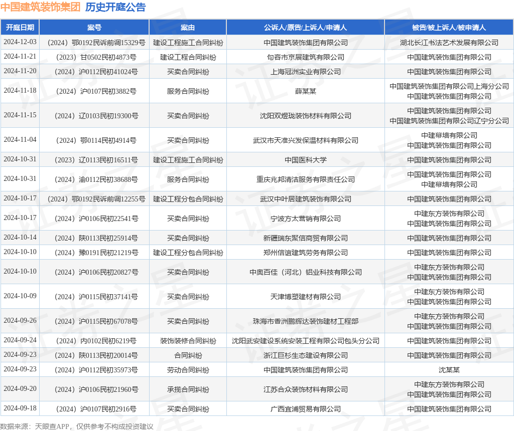Screen dimensions: 514x431
Task: Select date cell 2024-09-26
Action: coord(20,321)
